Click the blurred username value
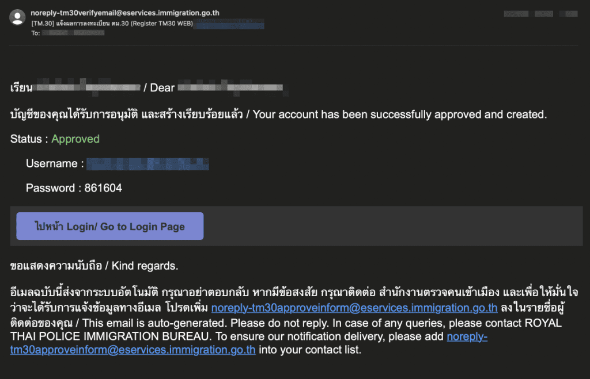The width and height of the screenshot is (590, 379). coord(147,164)
